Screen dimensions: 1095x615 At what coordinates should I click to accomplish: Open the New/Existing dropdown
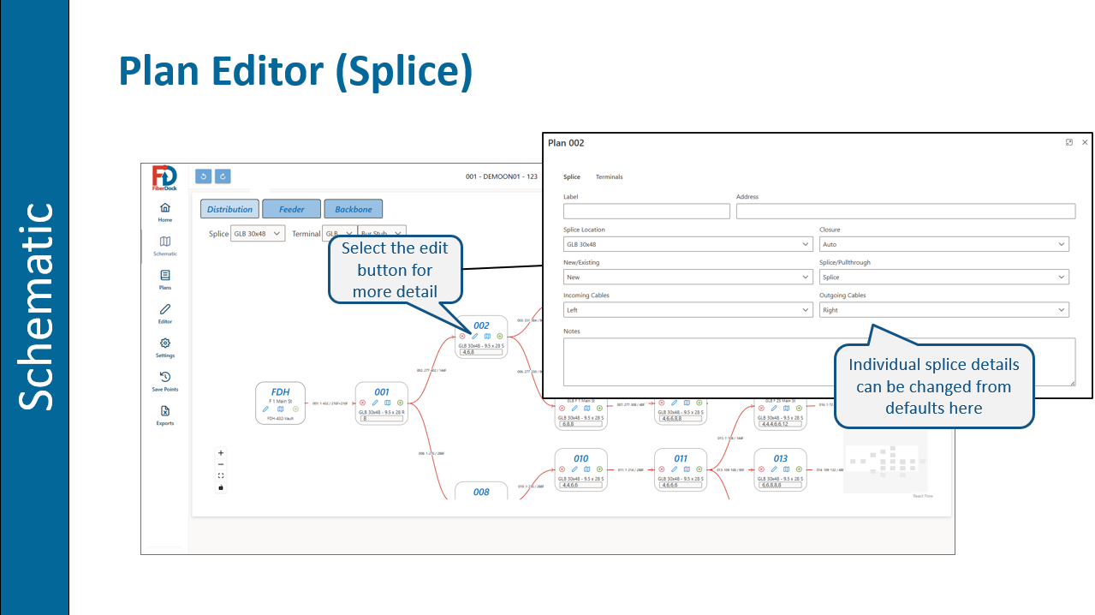tap(687, 278)
